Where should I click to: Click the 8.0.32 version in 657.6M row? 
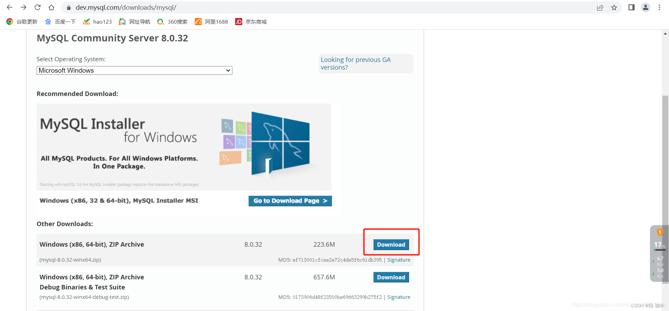click(x=253, y=277)
